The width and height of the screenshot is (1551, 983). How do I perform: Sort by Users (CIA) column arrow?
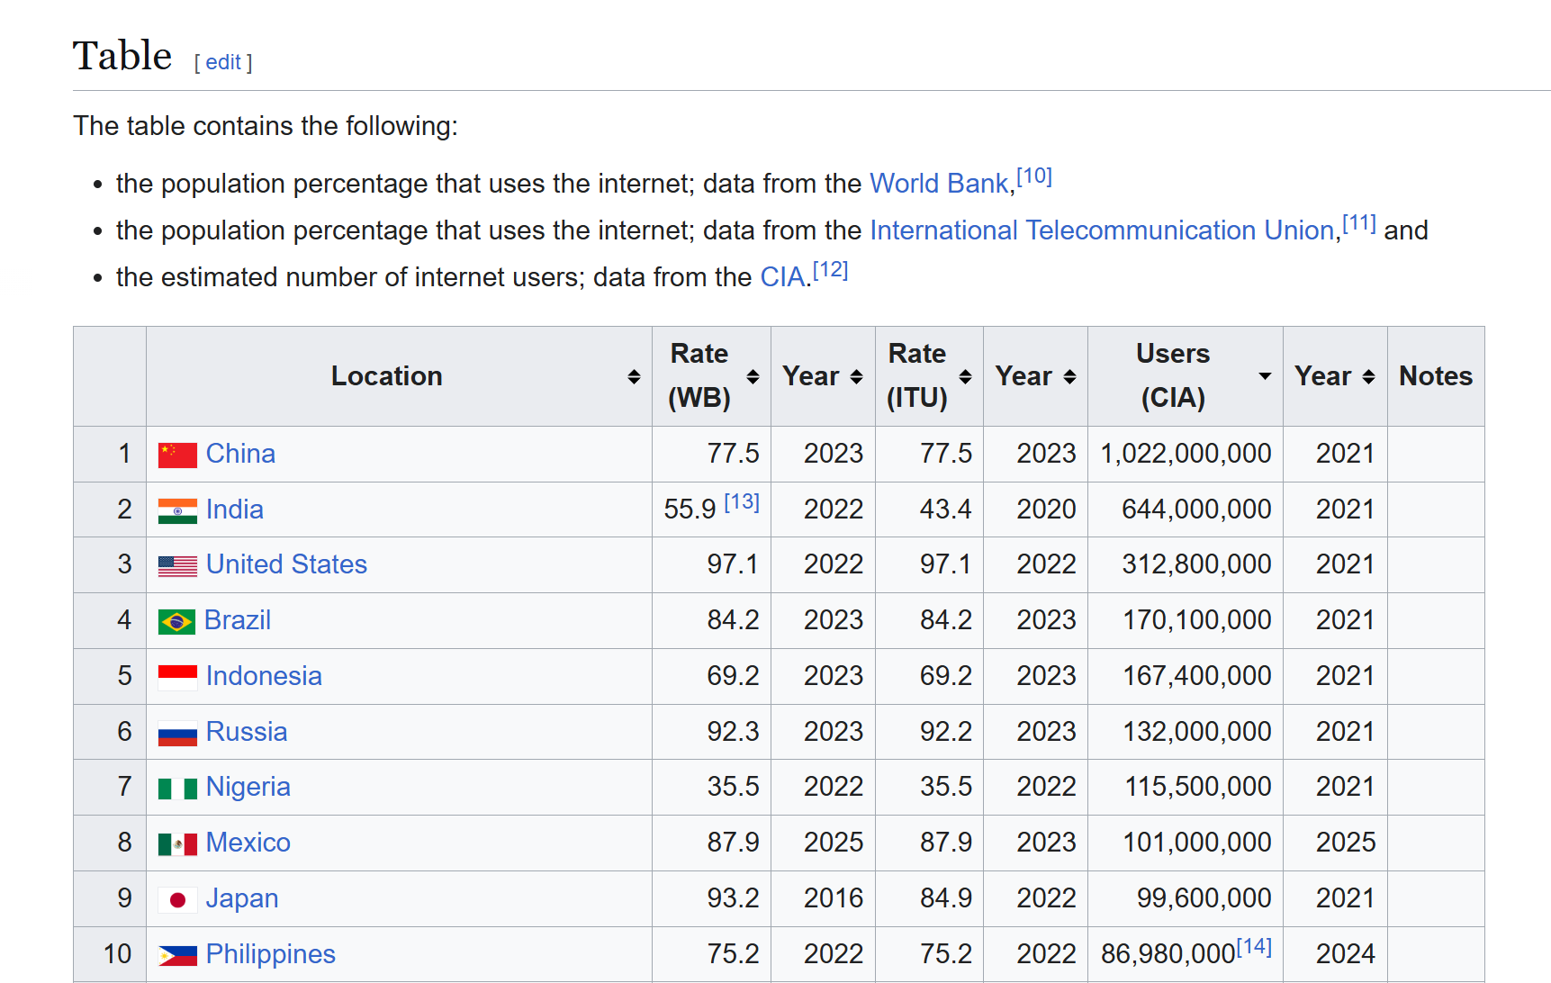1265,376
